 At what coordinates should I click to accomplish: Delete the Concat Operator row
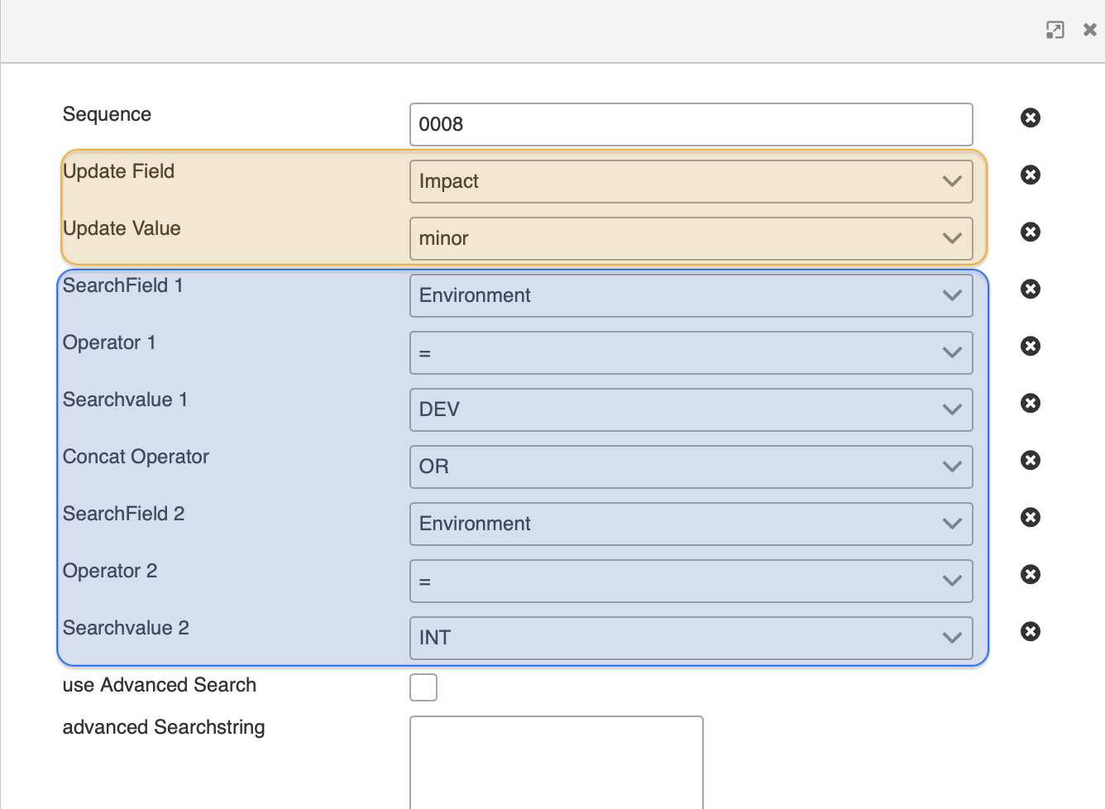click(1030, 460)
